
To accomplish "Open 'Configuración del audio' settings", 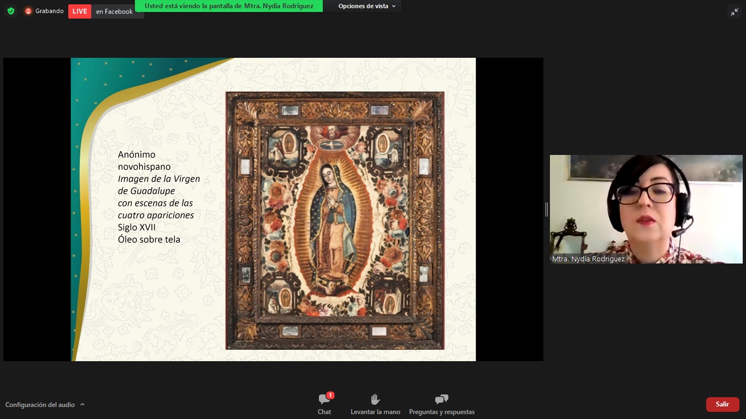I will tap(40, 405).
